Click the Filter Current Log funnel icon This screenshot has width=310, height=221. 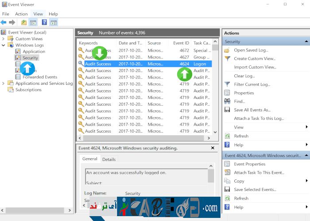click(x=227, y=84)
